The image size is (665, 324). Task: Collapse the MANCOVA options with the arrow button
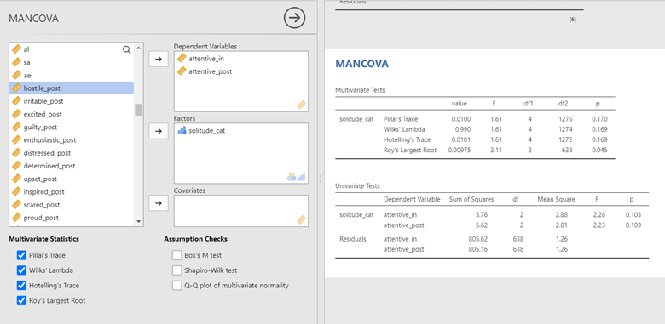[x=294, y=18]
